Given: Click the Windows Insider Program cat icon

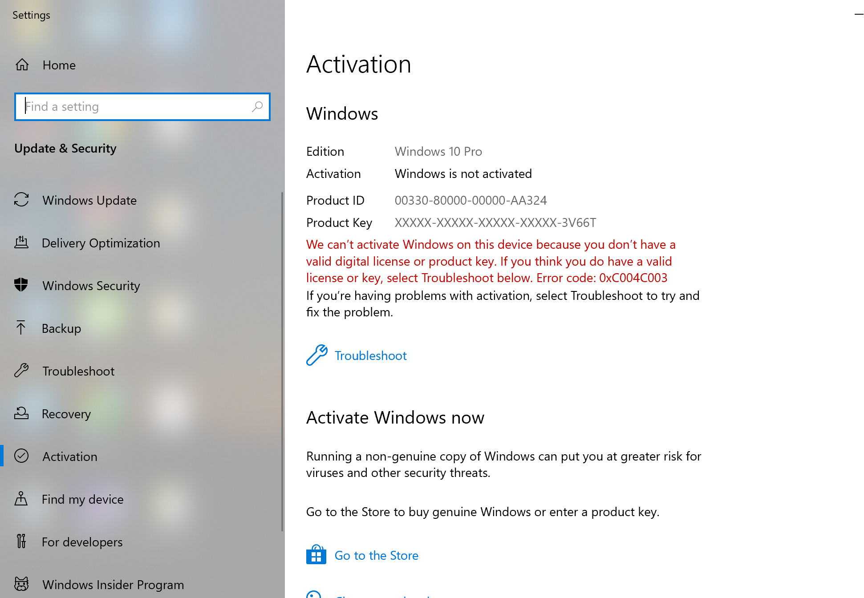Looking at the screenshot, I should pos(21,584).
